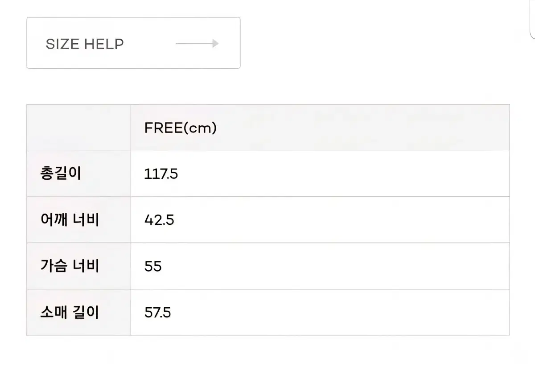The height and width of the screenshot is (367, 535).
Task: Select the FREE(cm) column header
Action: coord(181,128)
